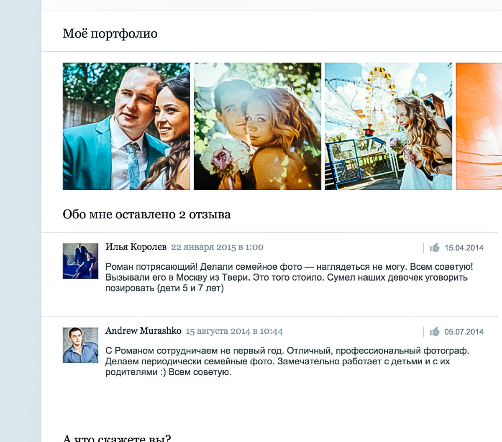Screen dimensions: 502x442
Task: Click the date 15.04.2014
Action: point(464,248)
